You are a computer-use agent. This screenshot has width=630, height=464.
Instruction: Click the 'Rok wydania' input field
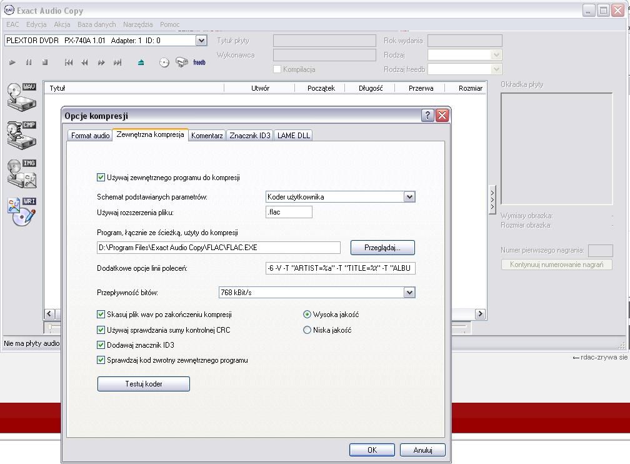point(465,41)
